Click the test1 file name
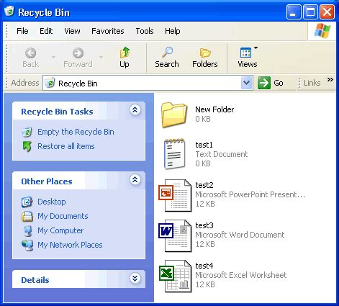Screen dimensions: 339x306 pyautogui.click(x=204, y=145)
